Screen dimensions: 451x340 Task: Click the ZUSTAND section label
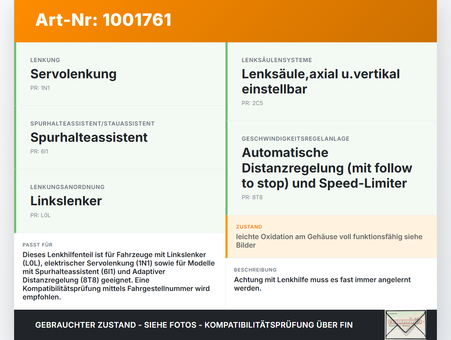click(249, 227)
